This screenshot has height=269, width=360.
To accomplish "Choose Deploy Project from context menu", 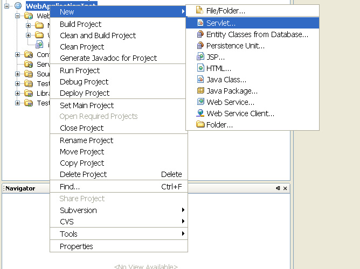I will (x=84, y=93).
